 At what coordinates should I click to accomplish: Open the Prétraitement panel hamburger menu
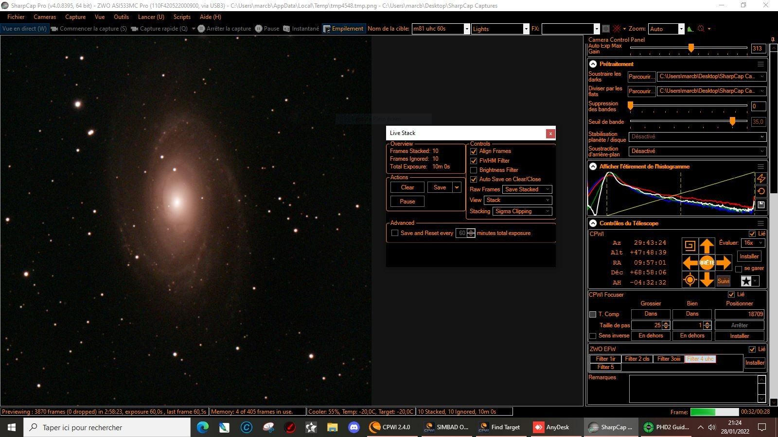(760, 64)
